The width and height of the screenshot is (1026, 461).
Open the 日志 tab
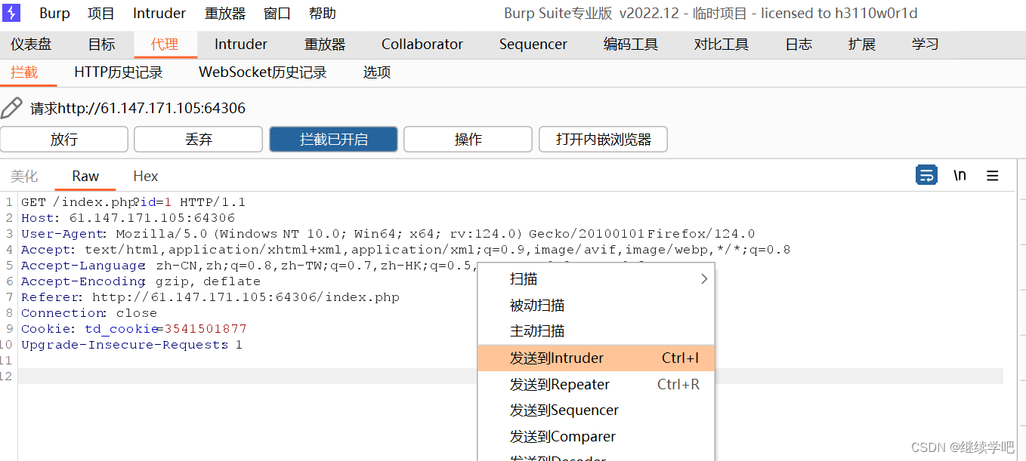coord(799,45)
